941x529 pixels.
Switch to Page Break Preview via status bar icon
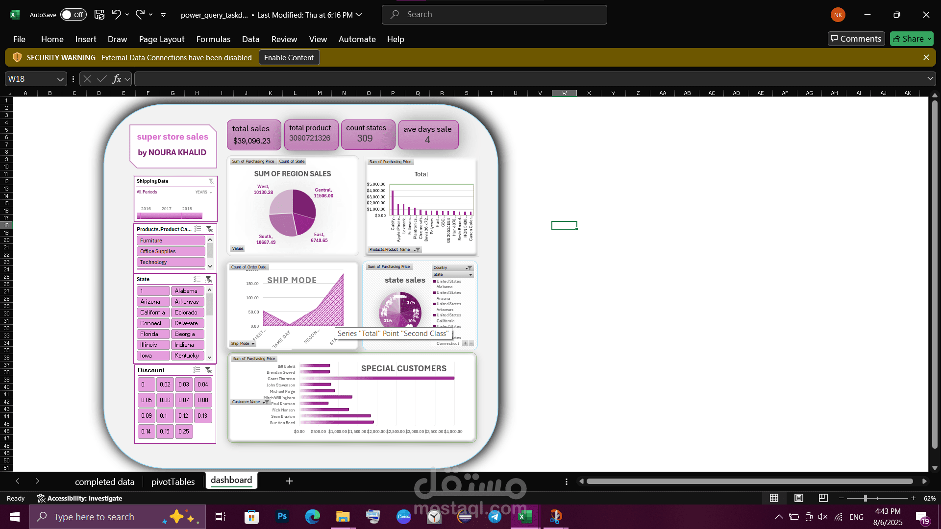pyautogui.click(x=823, y=498)
